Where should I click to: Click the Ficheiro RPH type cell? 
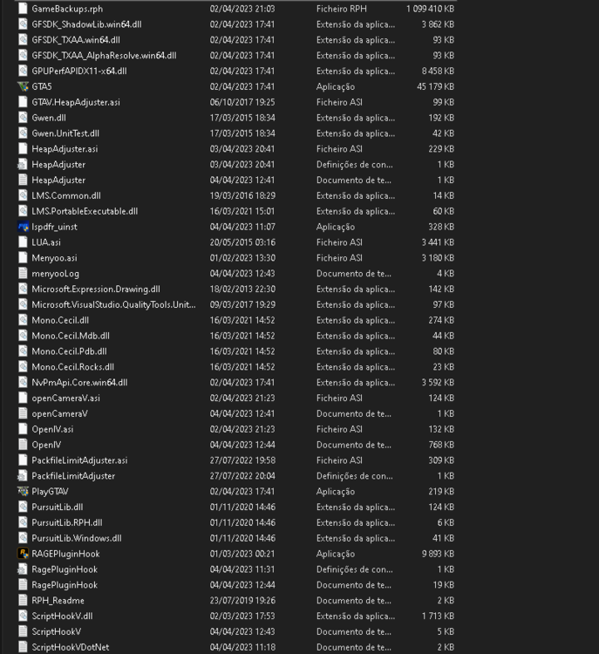pyautogui.click(x=342, y=9)
